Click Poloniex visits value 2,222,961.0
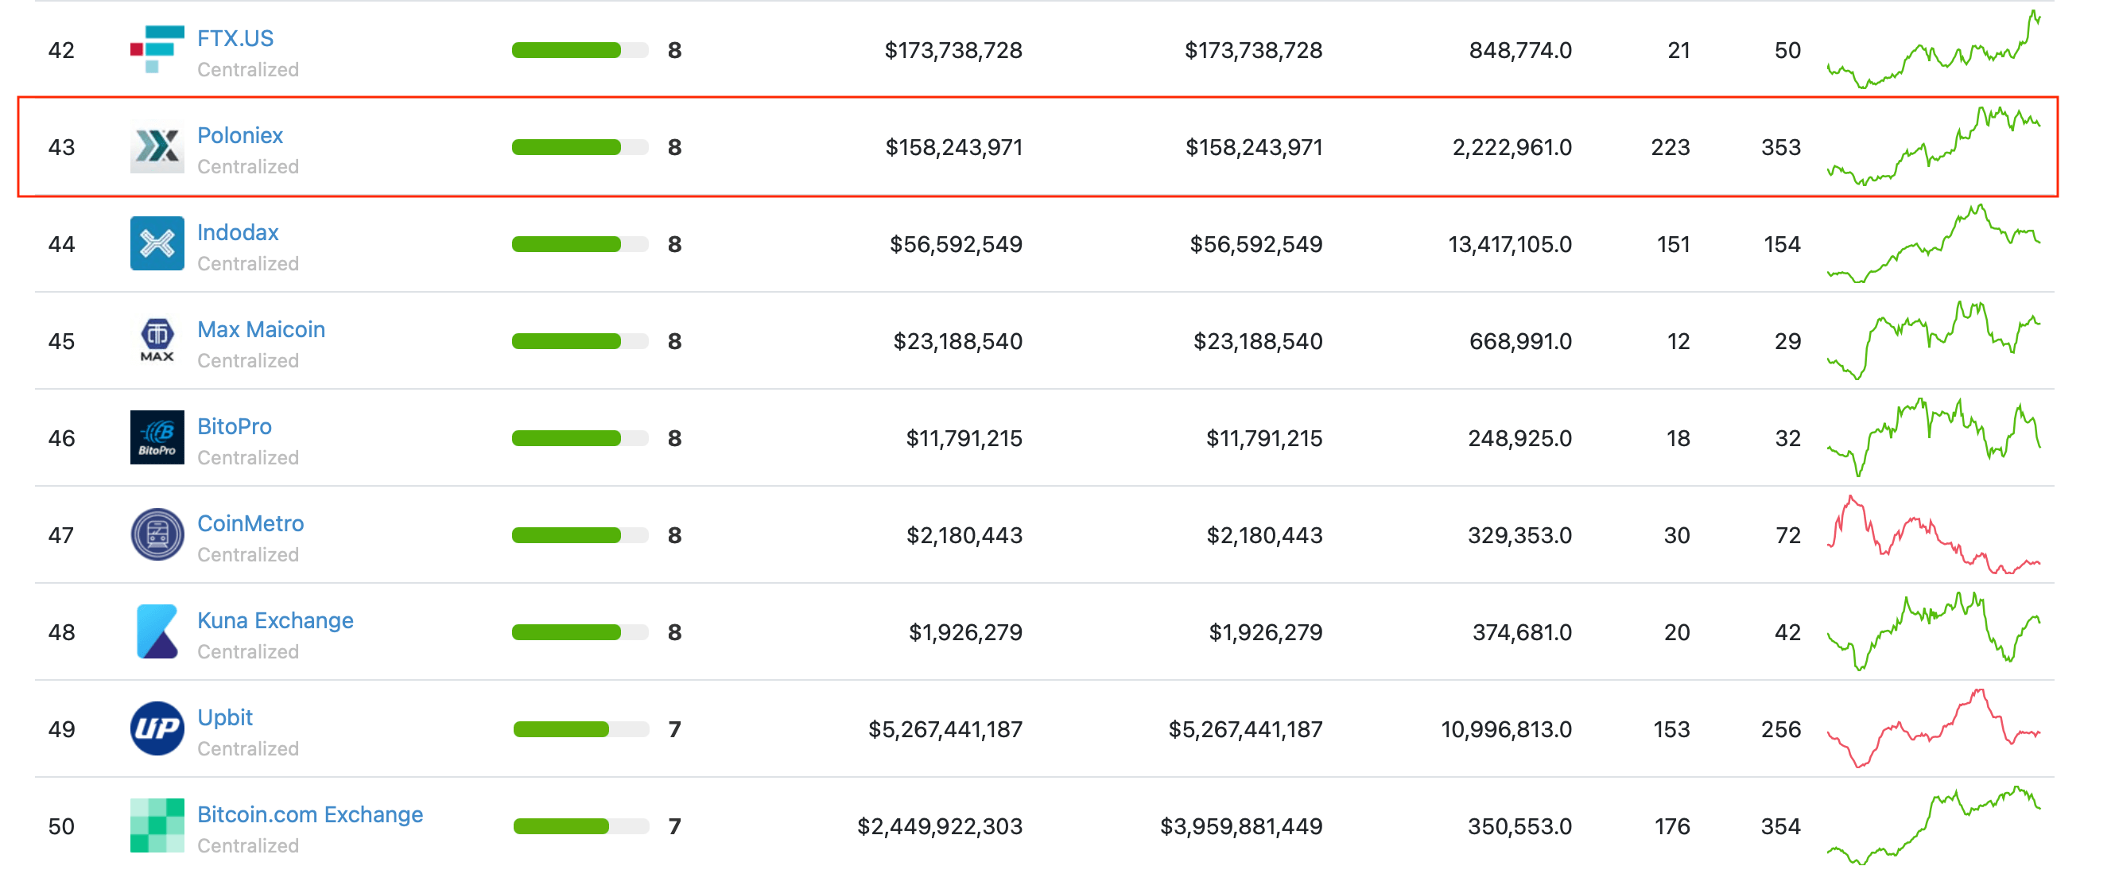Viewport: 2115px width, 870px height. (1512, 148)
